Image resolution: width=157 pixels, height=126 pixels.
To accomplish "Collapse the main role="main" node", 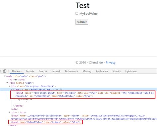I will tap(5, 76).
